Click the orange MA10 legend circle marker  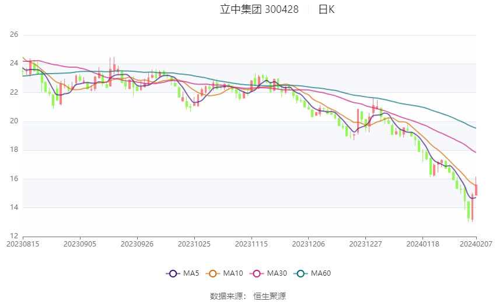[214, 273]
